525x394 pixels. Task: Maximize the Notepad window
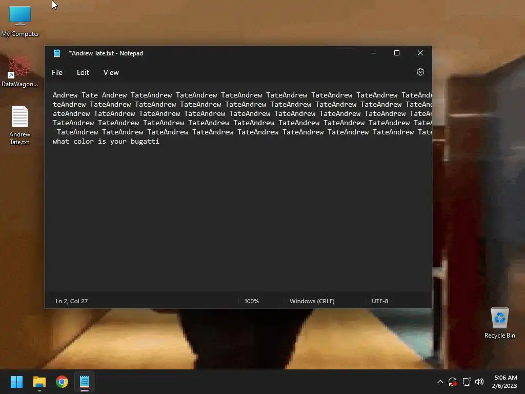[397, 53]
